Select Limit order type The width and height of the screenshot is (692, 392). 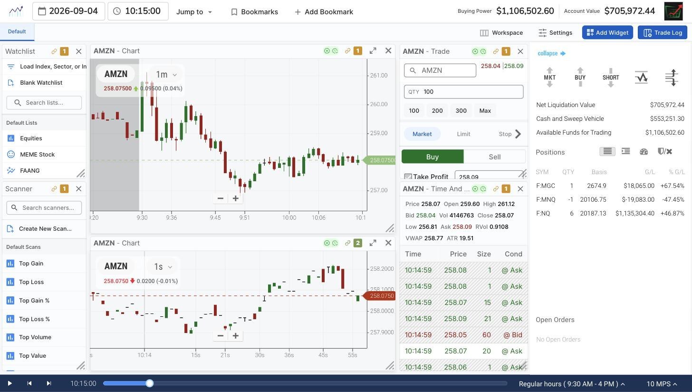tap(463, 134)
